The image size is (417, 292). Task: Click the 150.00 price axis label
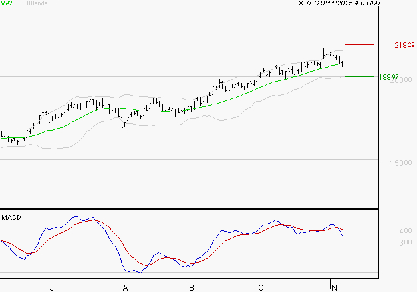[x=401, y=163]
